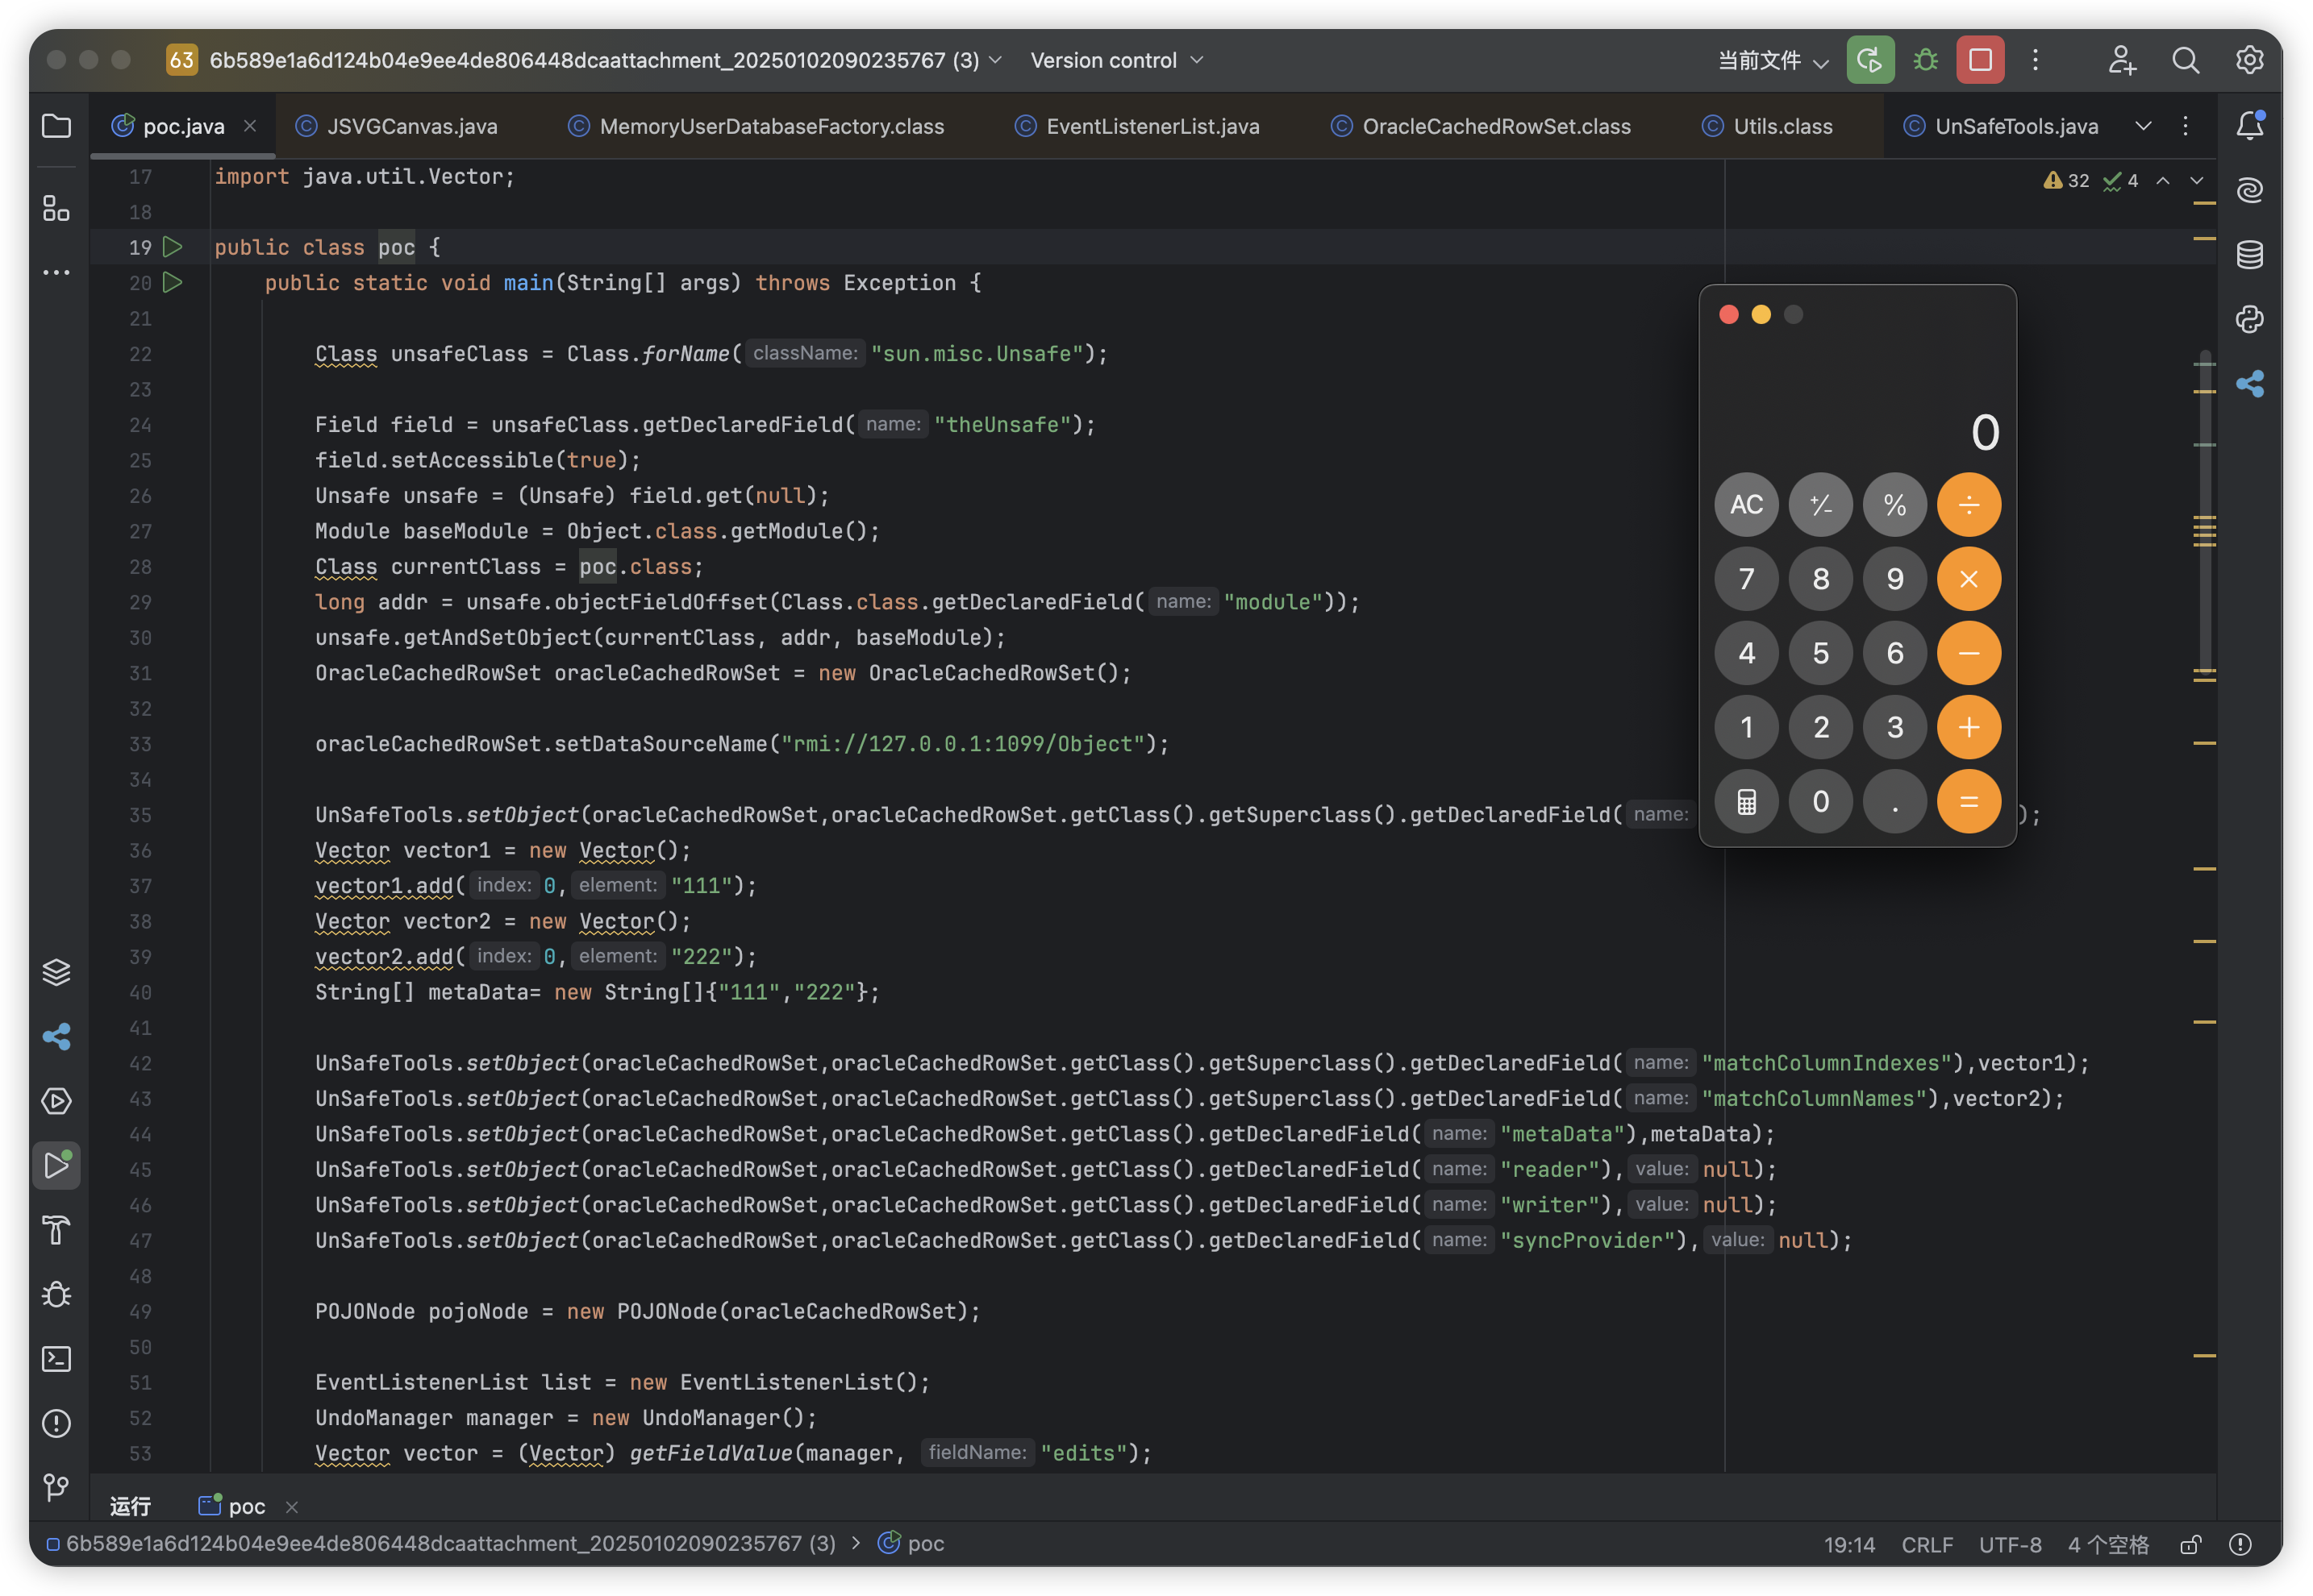The image size is (2313, 1596).
Task: Go to previous highlighted error arrow
Action: [2163, 180]
